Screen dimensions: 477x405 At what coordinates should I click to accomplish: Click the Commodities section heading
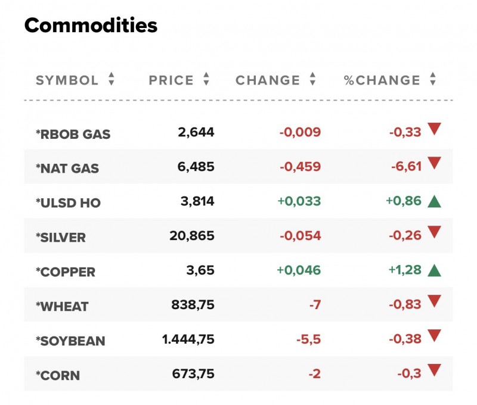pyautogui.click(x=91, y=25)
